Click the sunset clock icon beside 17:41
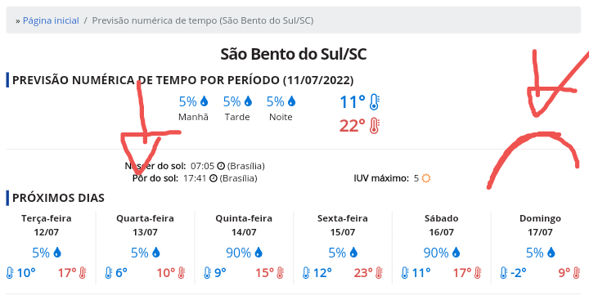589x300 pixels. coord(213,178)
